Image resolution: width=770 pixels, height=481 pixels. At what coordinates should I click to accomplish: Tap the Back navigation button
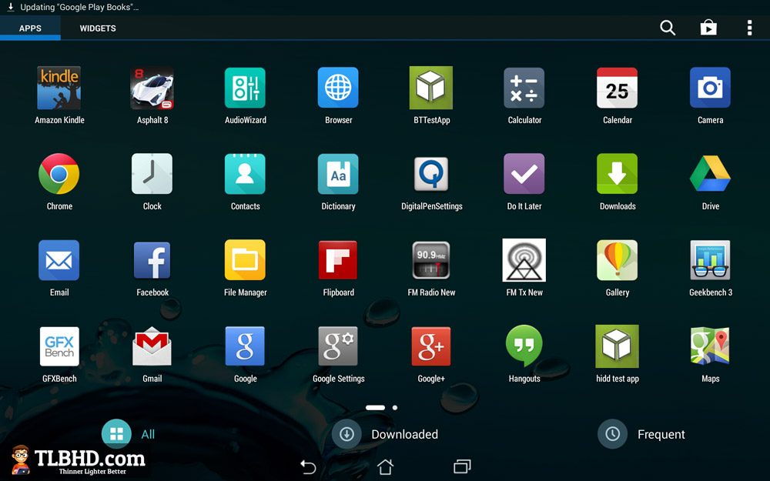[308, 467]
